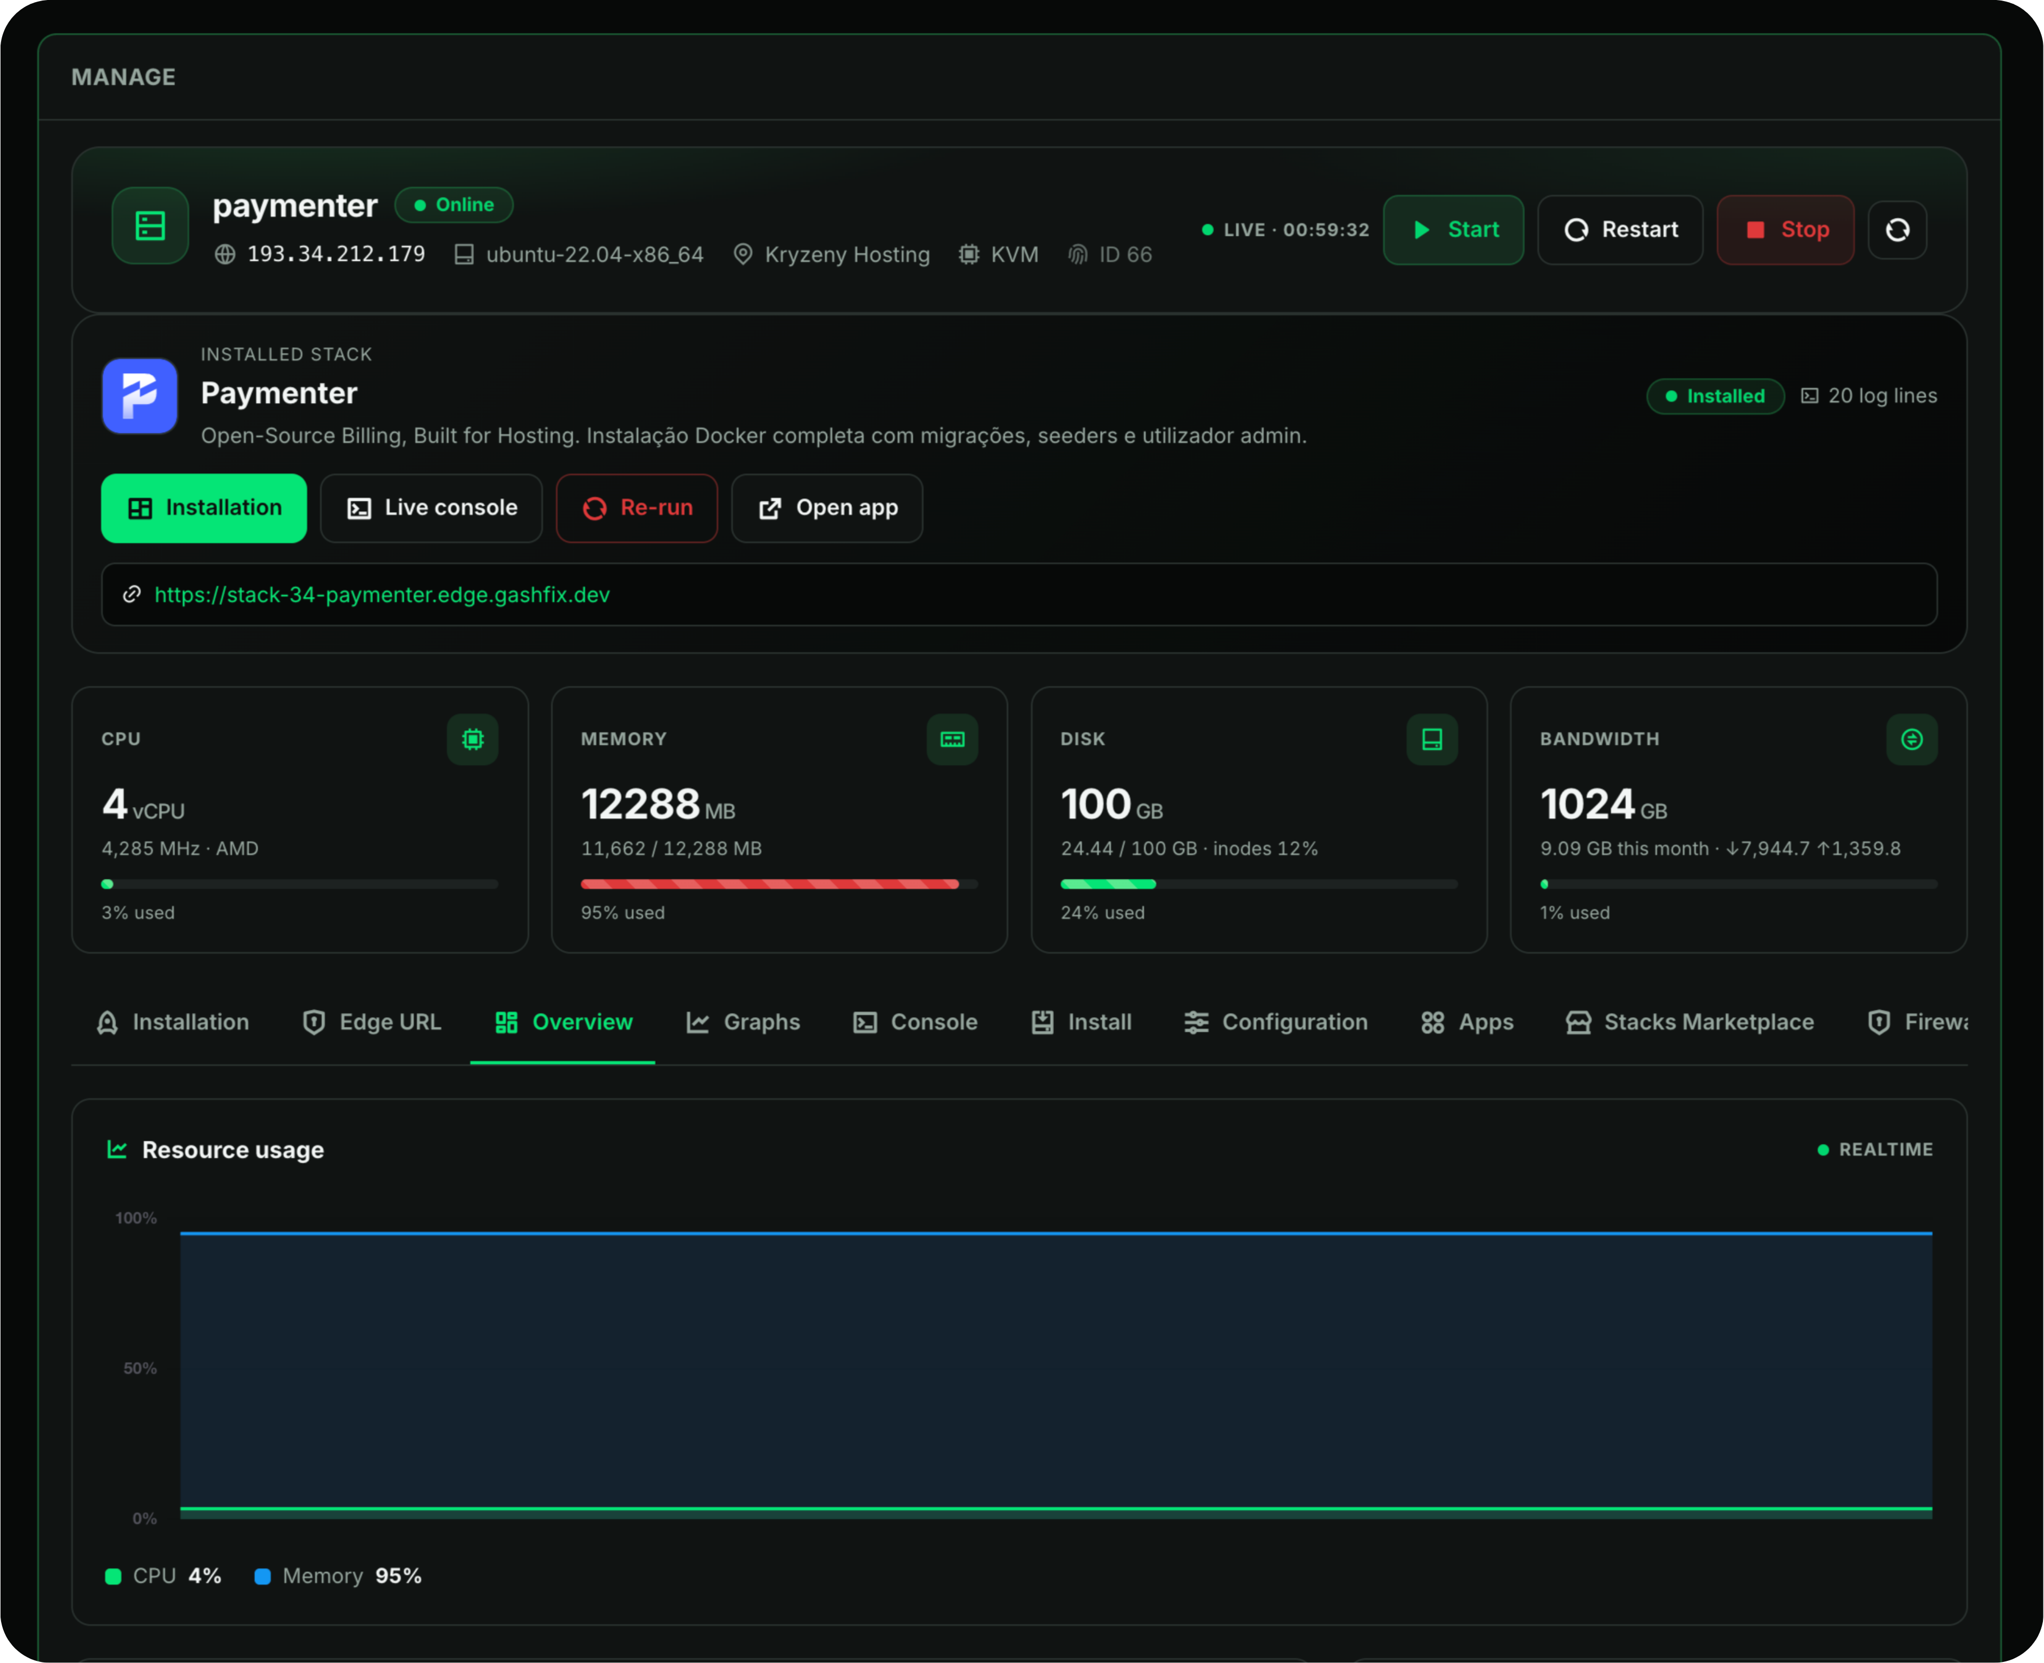Open the green Installation stack button
The width and height of the screenshot is (2044, 1663).
click(x=204, y=509)
